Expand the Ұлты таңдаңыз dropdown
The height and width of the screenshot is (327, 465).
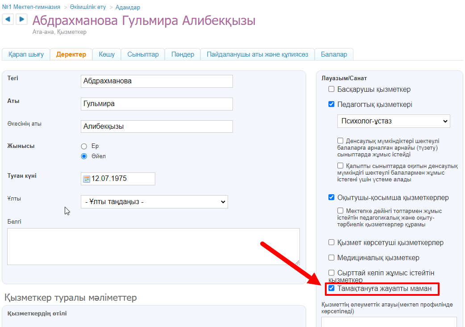[x=154, y=202]
